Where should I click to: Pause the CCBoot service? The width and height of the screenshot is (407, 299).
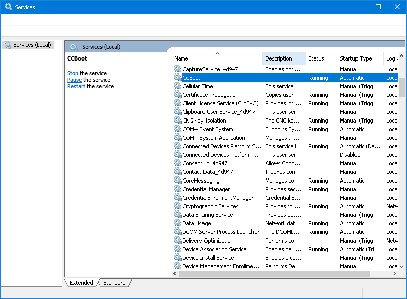(x=74, y=80)
